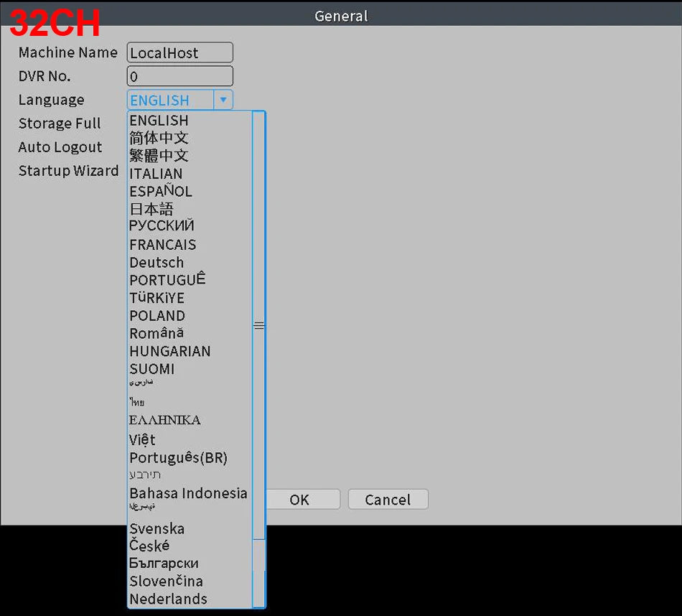Choose Svenska from the dropdown list
Viewport: 682px width, 616px height.
157,529
